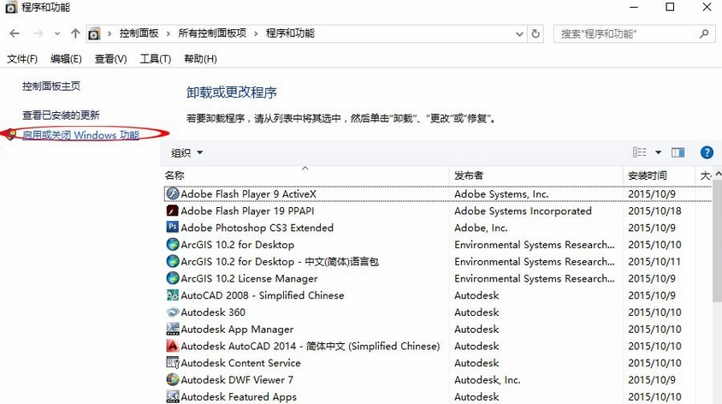
Task: Click in the 搜索"程序和功能" search box
Action: [x=628, y=33]
